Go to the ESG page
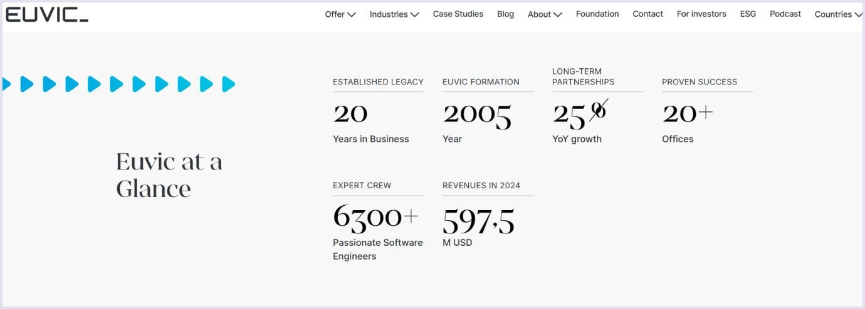This screenshot has width=865, height=309. tap(748, 14)
